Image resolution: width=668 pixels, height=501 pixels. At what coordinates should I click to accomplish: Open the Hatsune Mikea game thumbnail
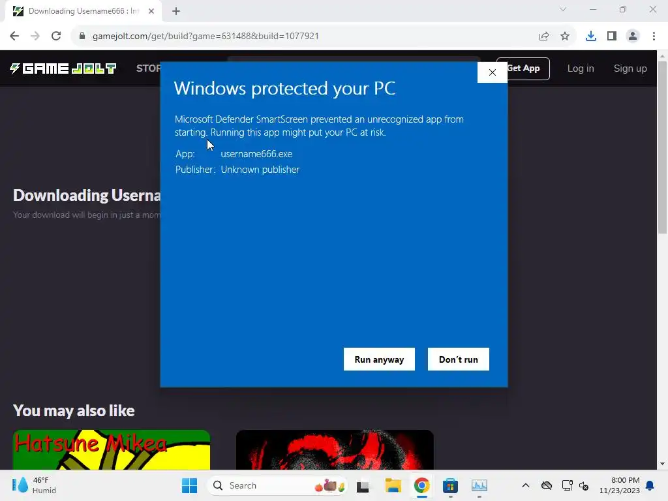[x=111, y=449]
